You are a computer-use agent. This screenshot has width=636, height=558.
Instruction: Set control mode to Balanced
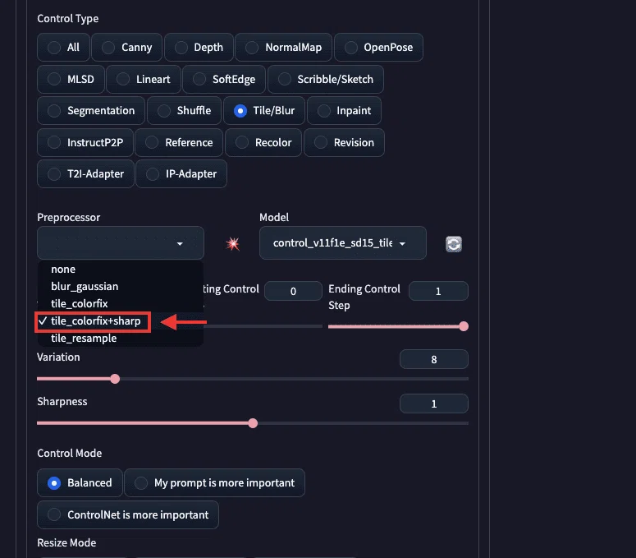(x=80, y=483)
